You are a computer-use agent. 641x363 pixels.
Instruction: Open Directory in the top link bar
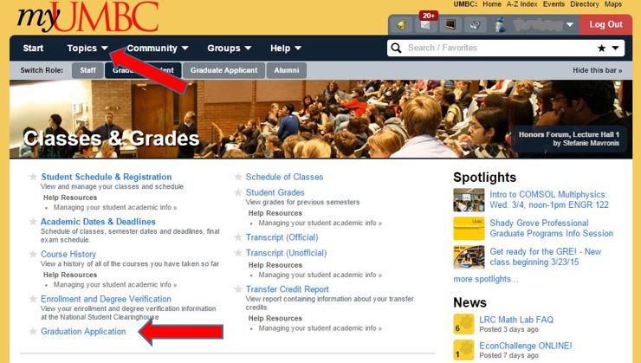(585, 4)
